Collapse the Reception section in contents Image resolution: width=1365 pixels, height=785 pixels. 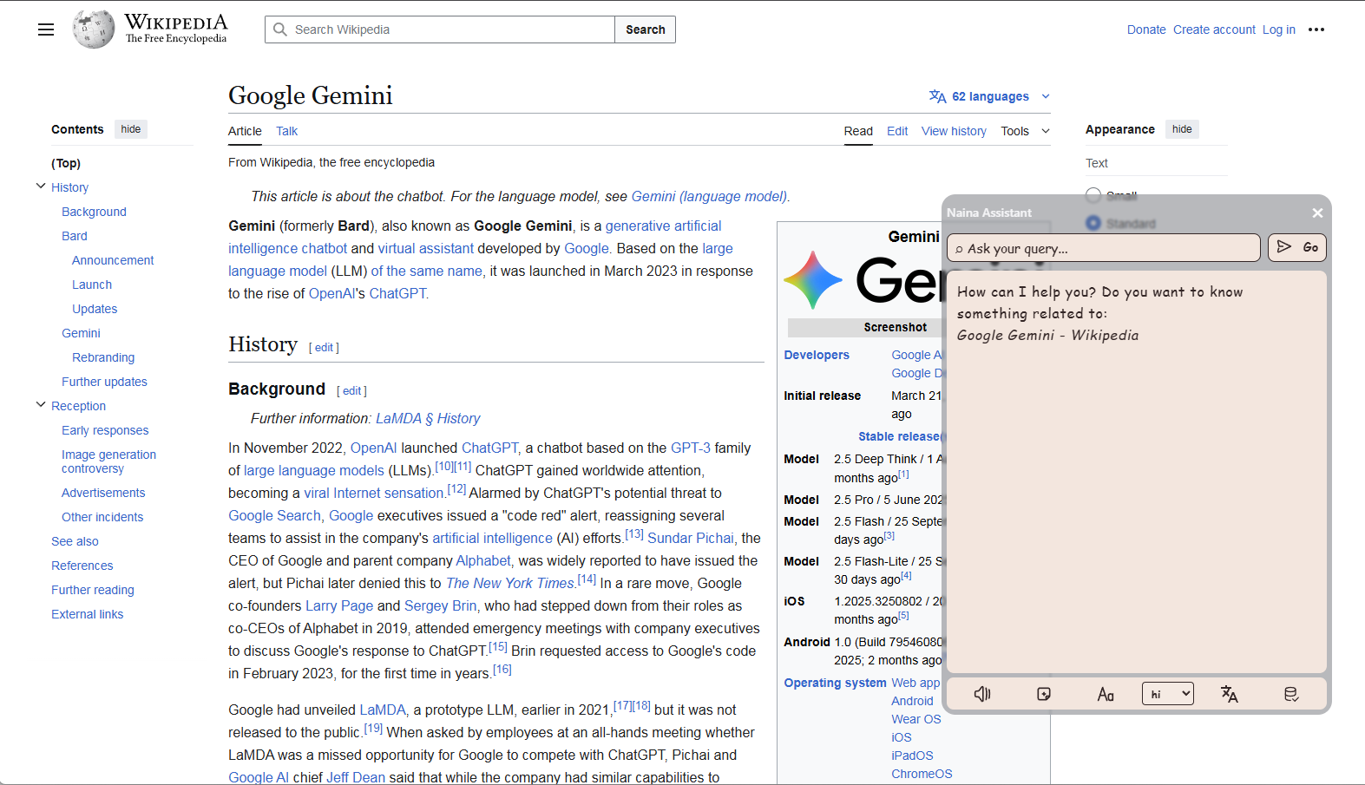(x=41, y=405)
